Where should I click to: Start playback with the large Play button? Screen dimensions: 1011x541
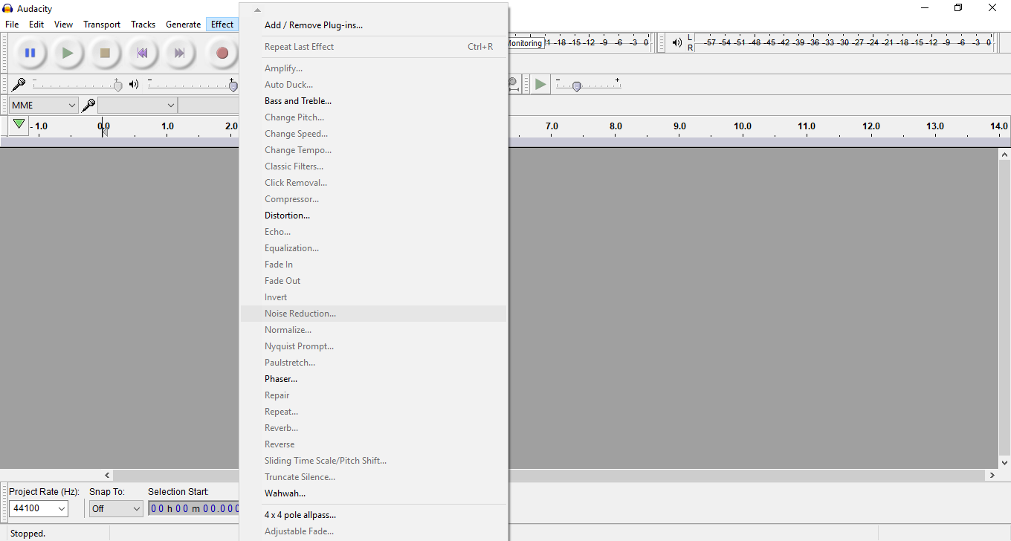tap(68, 53)
